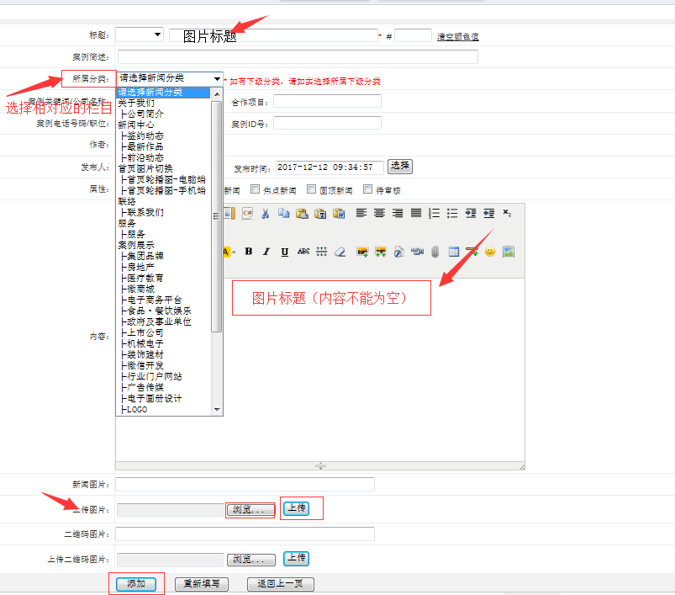The width and height of the screenshot is (675, 595).
Task: Enable the 固顶新闻 option
Action: (x=310, y=189)
